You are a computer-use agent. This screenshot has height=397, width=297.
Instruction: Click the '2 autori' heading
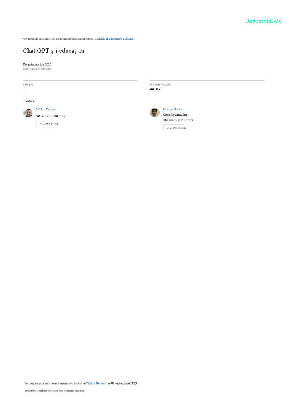pos(29,101)
